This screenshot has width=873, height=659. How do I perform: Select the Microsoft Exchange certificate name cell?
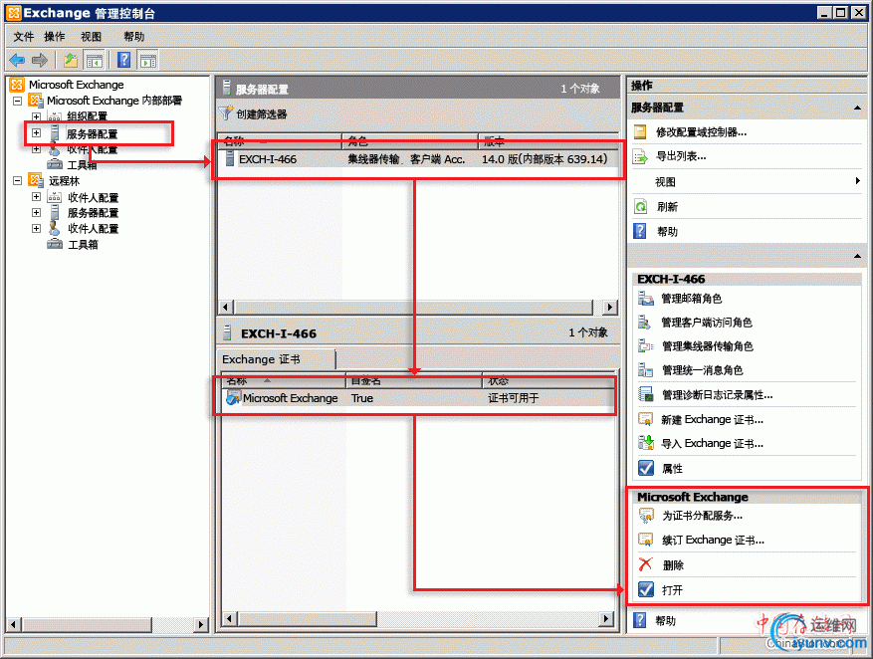[290, 398]
